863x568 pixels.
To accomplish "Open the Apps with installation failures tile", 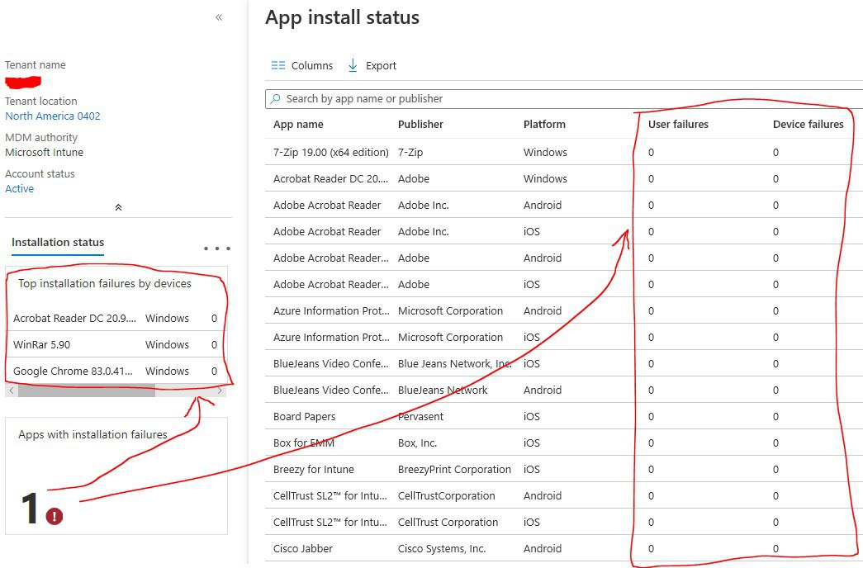I will [116, 476].
